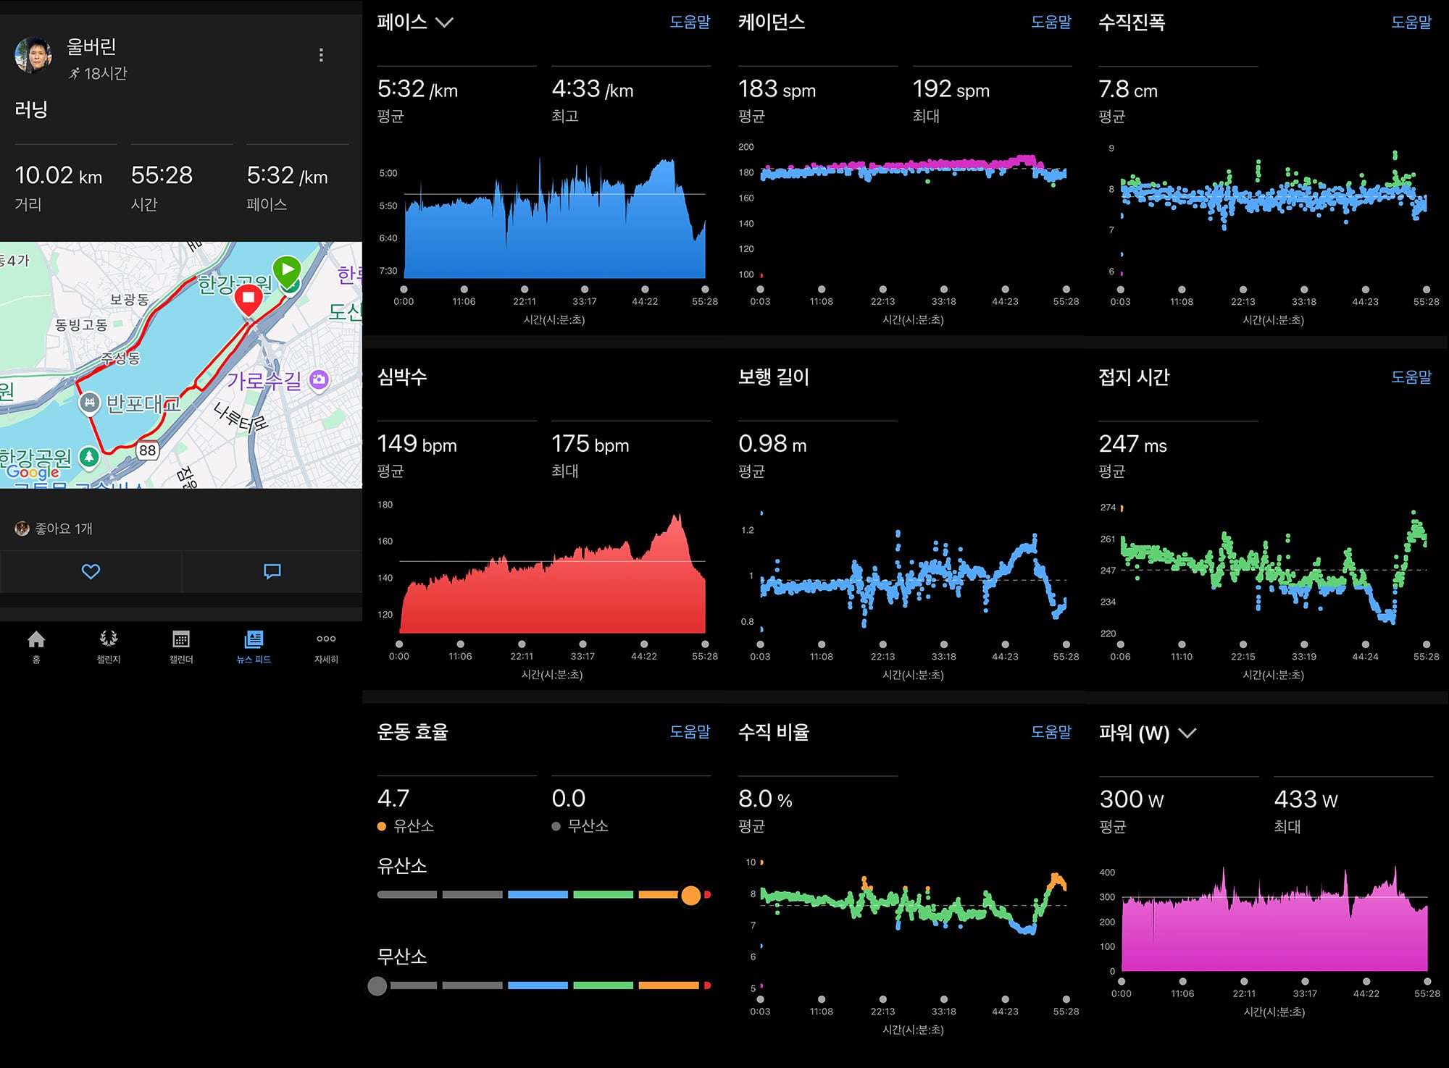
Task: Open 도움말 help link for 수직진폭
Action: pos(1411,22)
